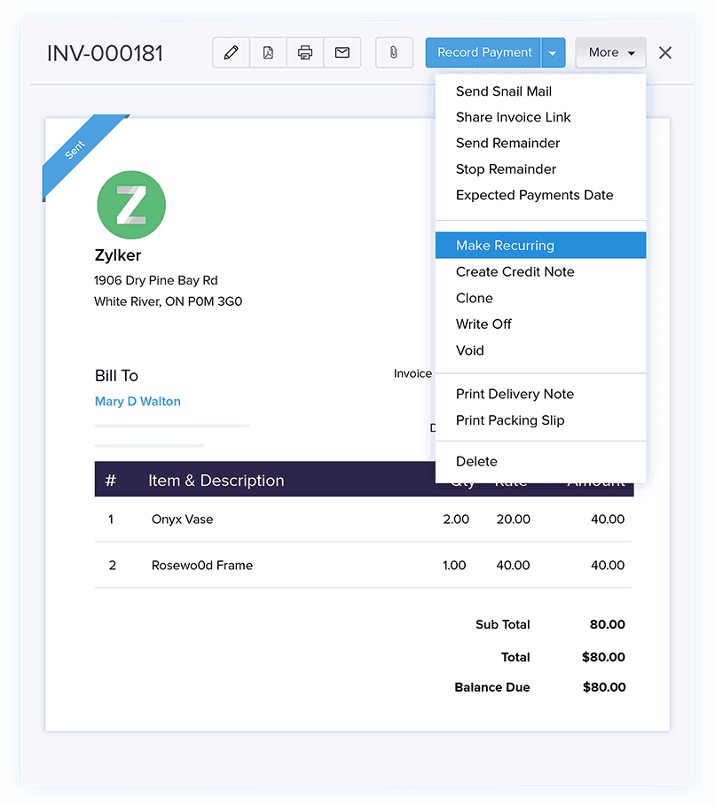Viewport: 715px width, 806px height.
Task: Open the email invoice envelope icon
Action: [342, 52]
